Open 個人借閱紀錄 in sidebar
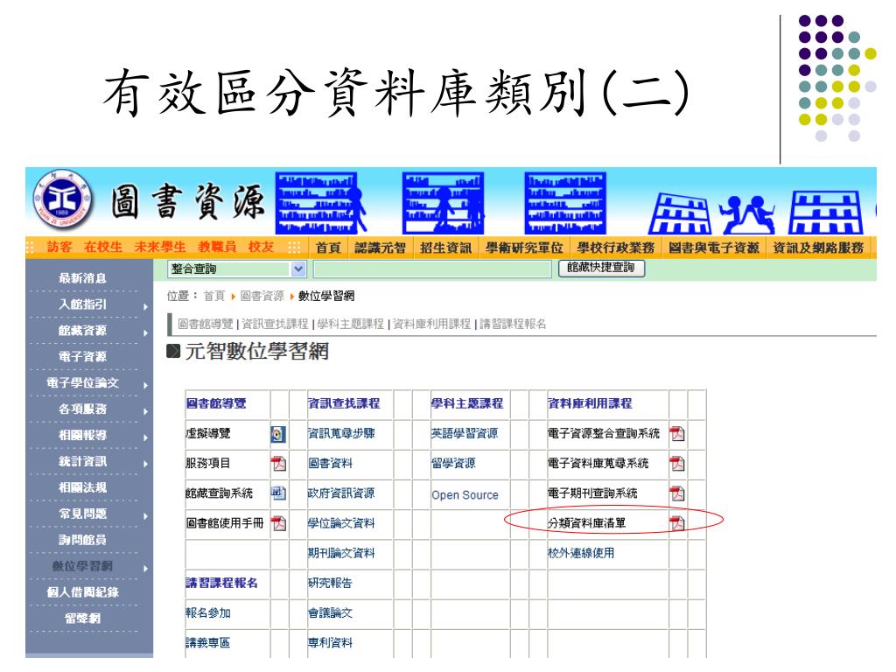This screenshot has height=672, width=896. click(x=83, y=592)
